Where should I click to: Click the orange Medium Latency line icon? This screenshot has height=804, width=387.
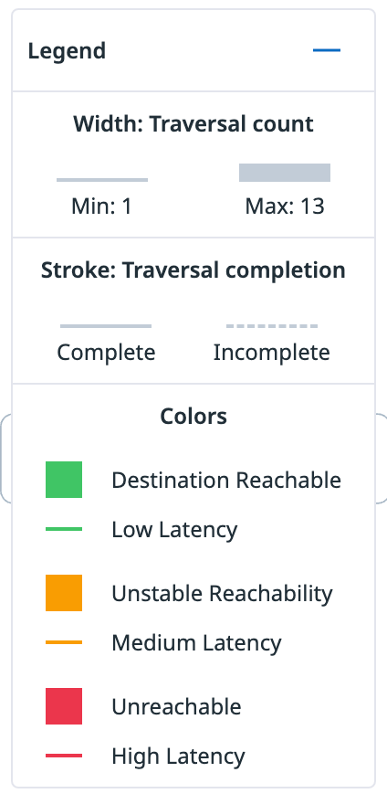(x=64, y=642)
